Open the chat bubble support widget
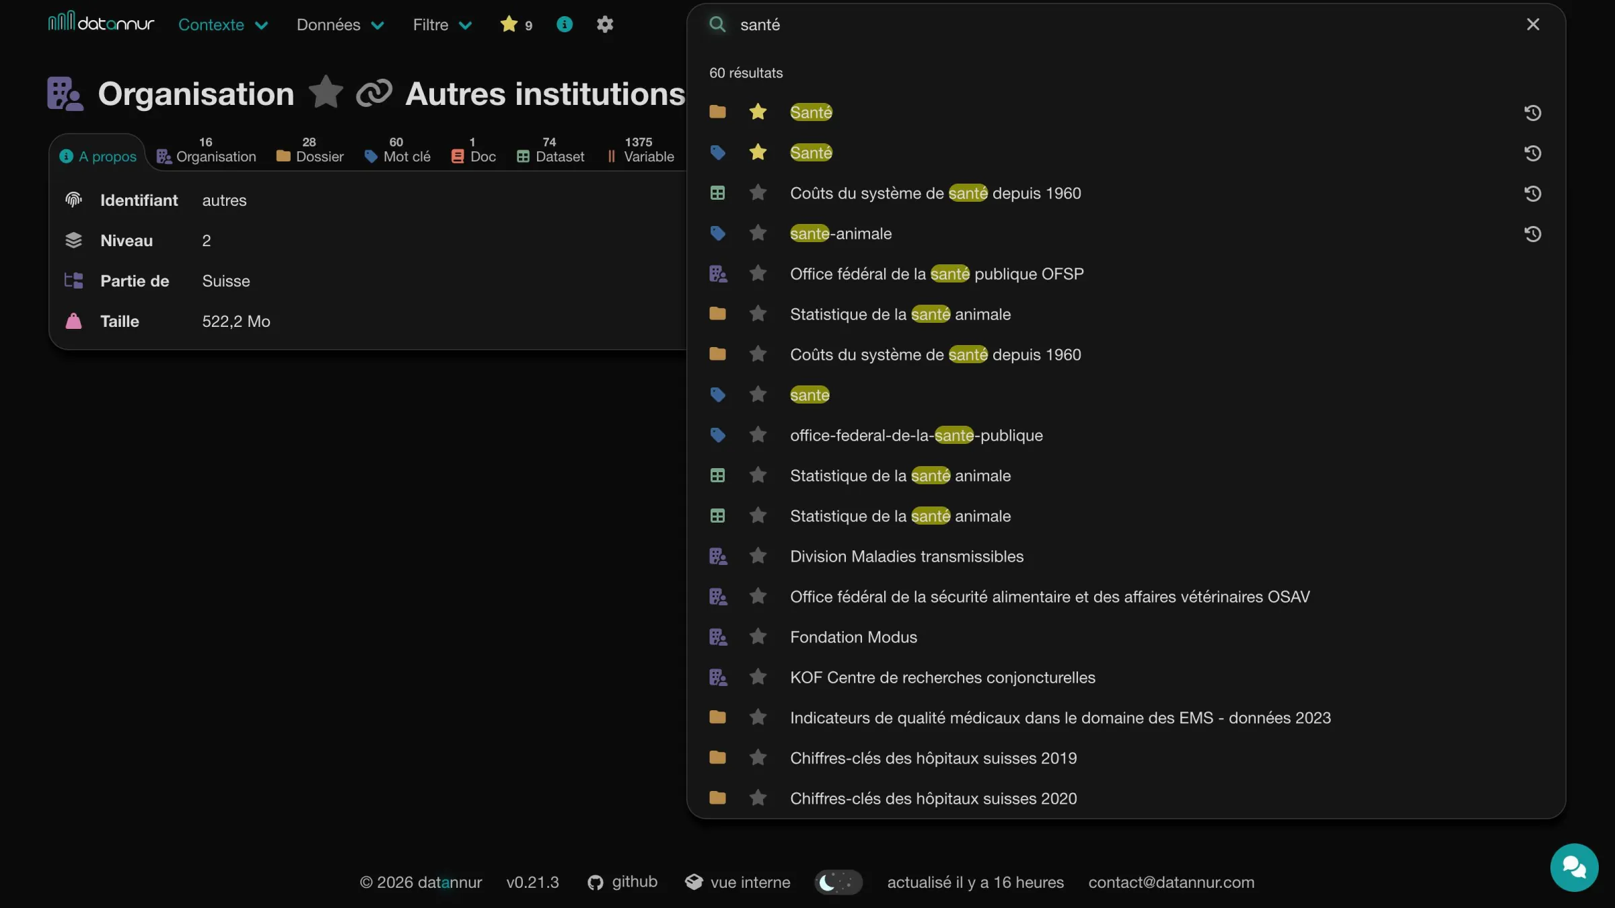Image resolution: width=1615 pixels, height=908 pixels. tap(1574, 867)
